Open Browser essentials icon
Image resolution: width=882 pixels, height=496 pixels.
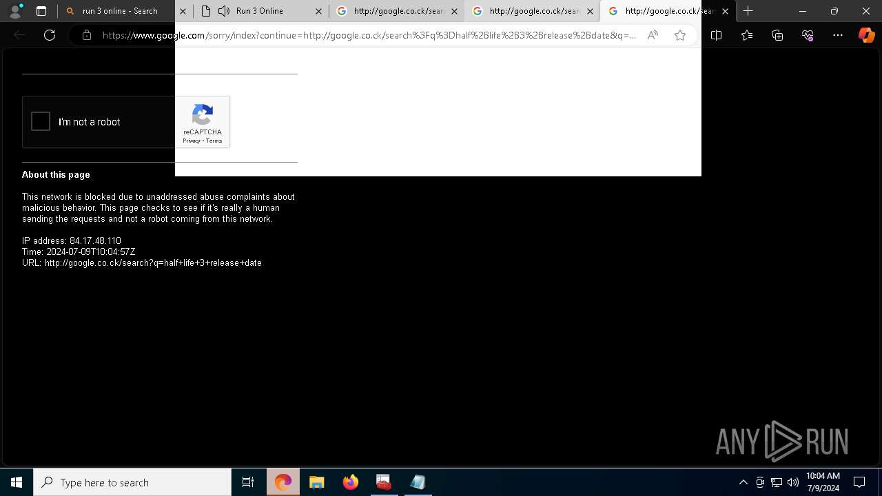808,35
